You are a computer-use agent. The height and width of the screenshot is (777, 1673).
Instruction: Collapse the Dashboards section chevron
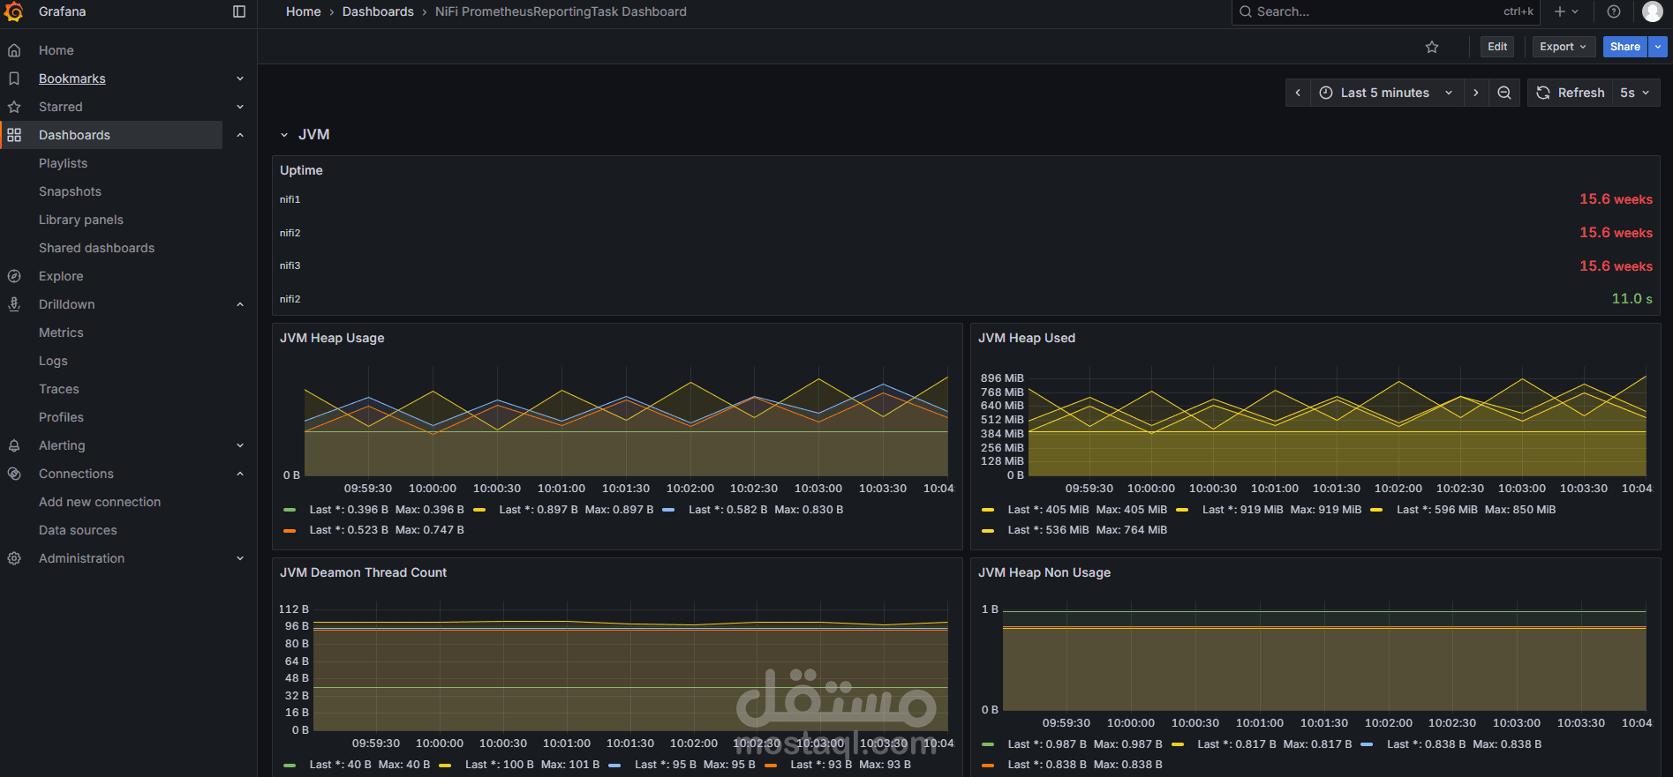coord(240,135)
